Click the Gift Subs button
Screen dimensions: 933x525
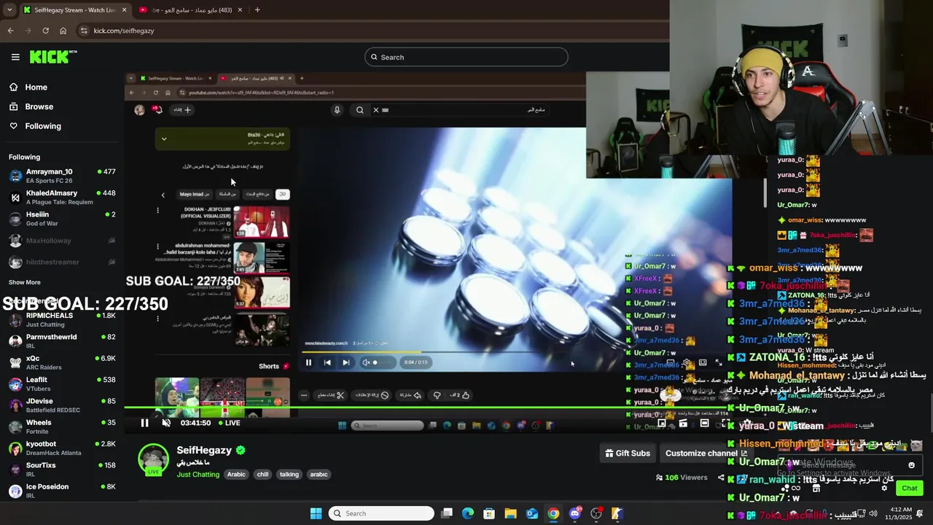(x=628, y=453)
